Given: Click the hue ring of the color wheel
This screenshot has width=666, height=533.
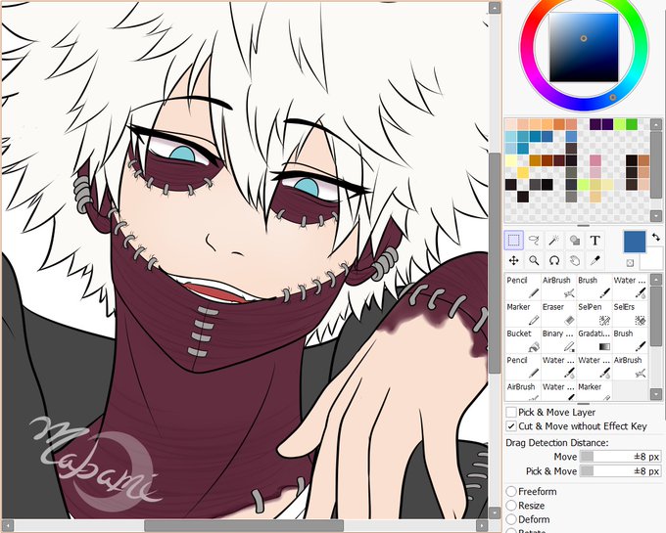Looking at the screenshot, I should [x=612, y=98].
